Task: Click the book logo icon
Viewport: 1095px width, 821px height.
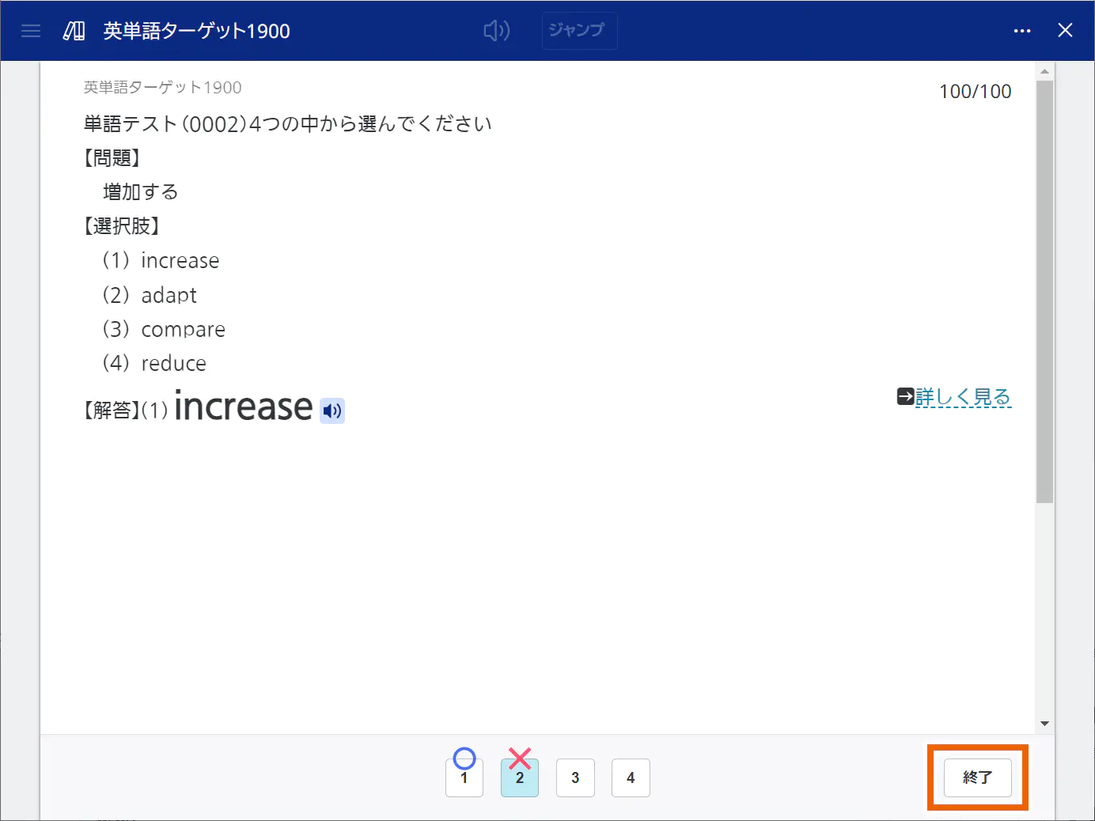Action: [74, 31]
